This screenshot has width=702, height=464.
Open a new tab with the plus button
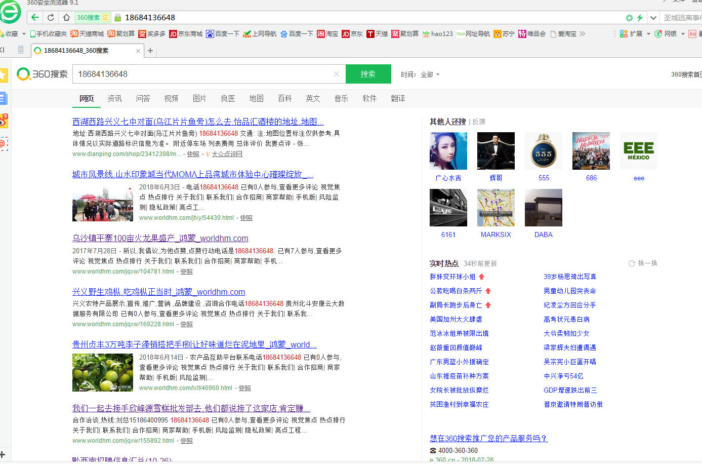(x=150, y=51)
